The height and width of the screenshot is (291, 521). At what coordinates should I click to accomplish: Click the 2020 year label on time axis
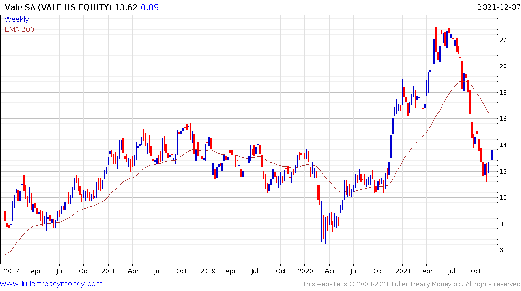(x=305, y=271)
